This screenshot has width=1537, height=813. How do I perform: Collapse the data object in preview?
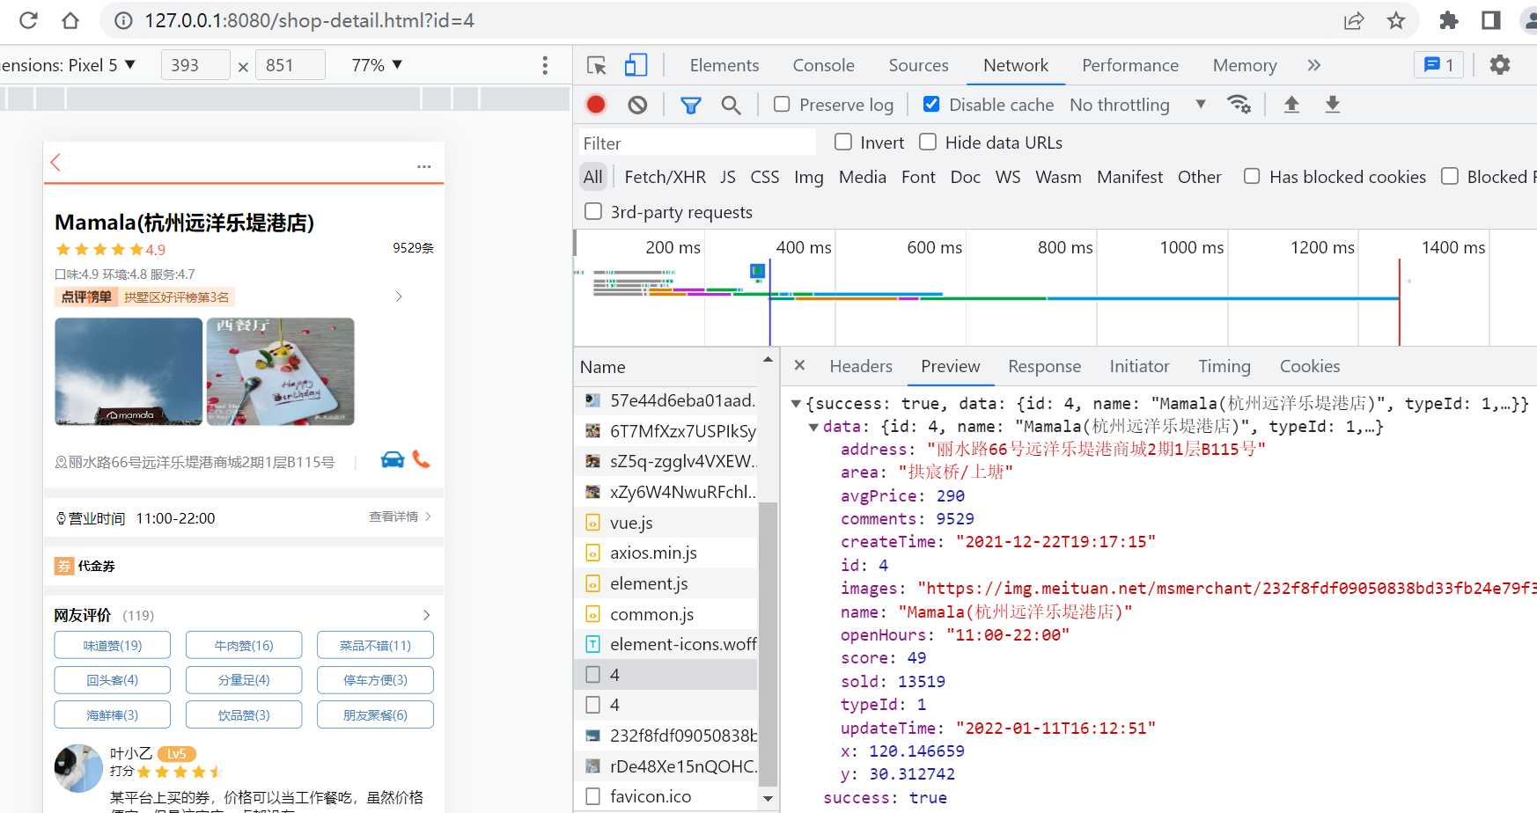pyautogui.click(x=813, y=427)
